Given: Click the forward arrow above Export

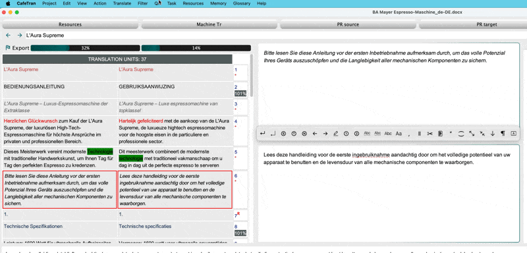Looking at the screenshot, I should click(20, 36).
